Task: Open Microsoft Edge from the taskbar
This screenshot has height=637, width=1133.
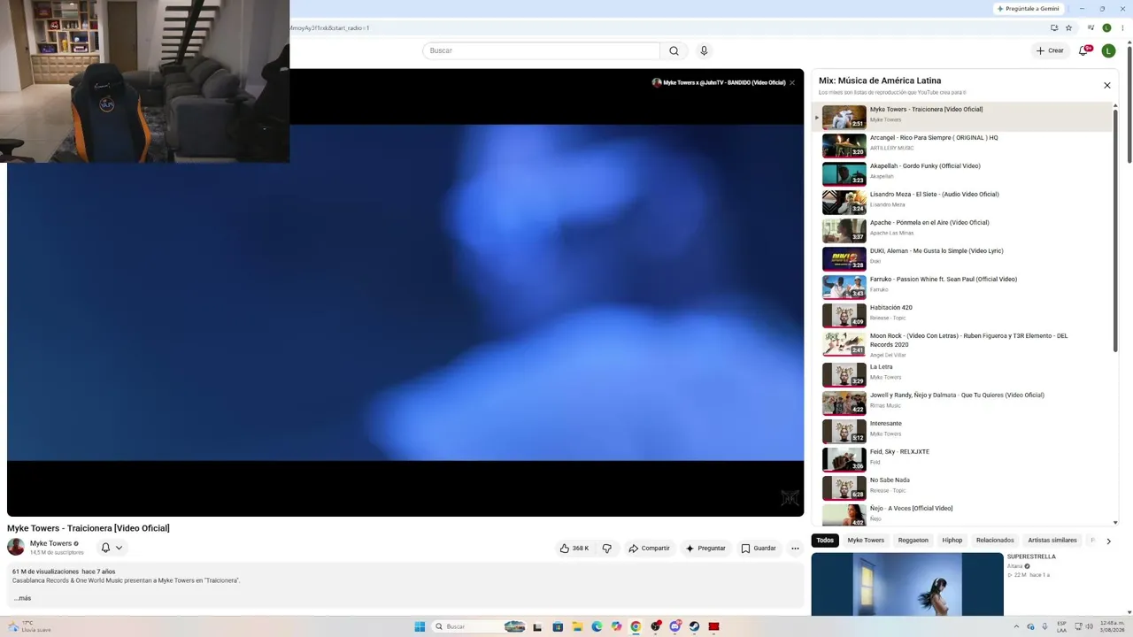Action: [597, 626]
